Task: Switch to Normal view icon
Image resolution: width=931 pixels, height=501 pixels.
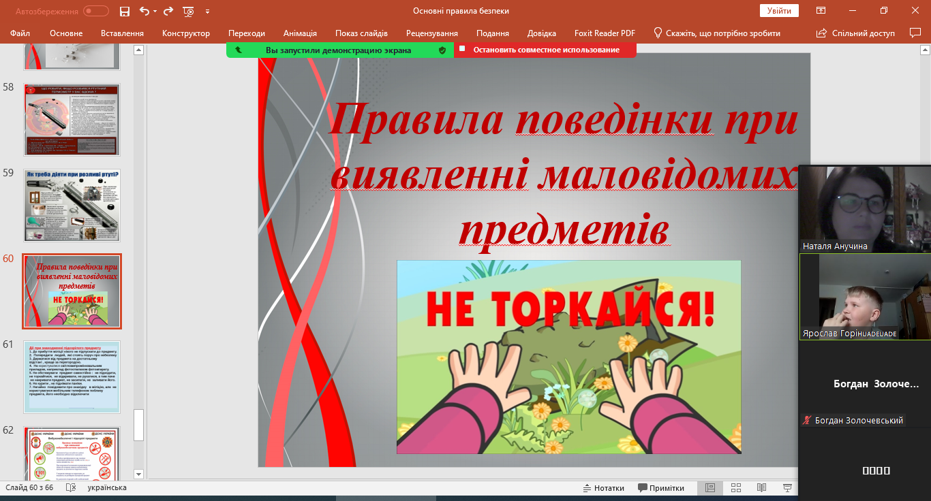Action: pos(710,488)
